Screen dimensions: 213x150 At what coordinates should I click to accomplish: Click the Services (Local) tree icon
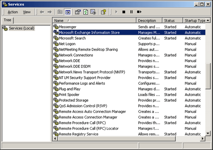[5, 28]
